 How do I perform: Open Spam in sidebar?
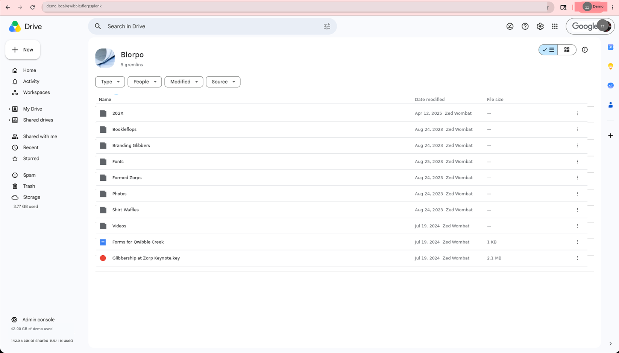click(x=29, y=175)
